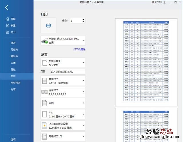Expand the 单面打印 duplex dropdown

[x=83, y=81]
